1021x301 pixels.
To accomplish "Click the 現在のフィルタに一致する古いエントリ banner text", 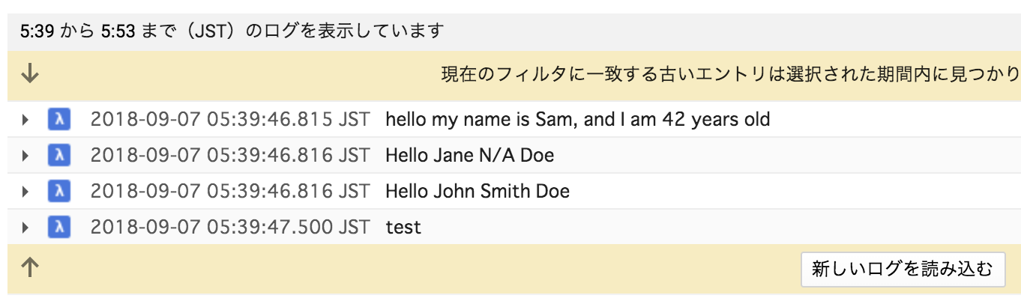I will 729,74.
